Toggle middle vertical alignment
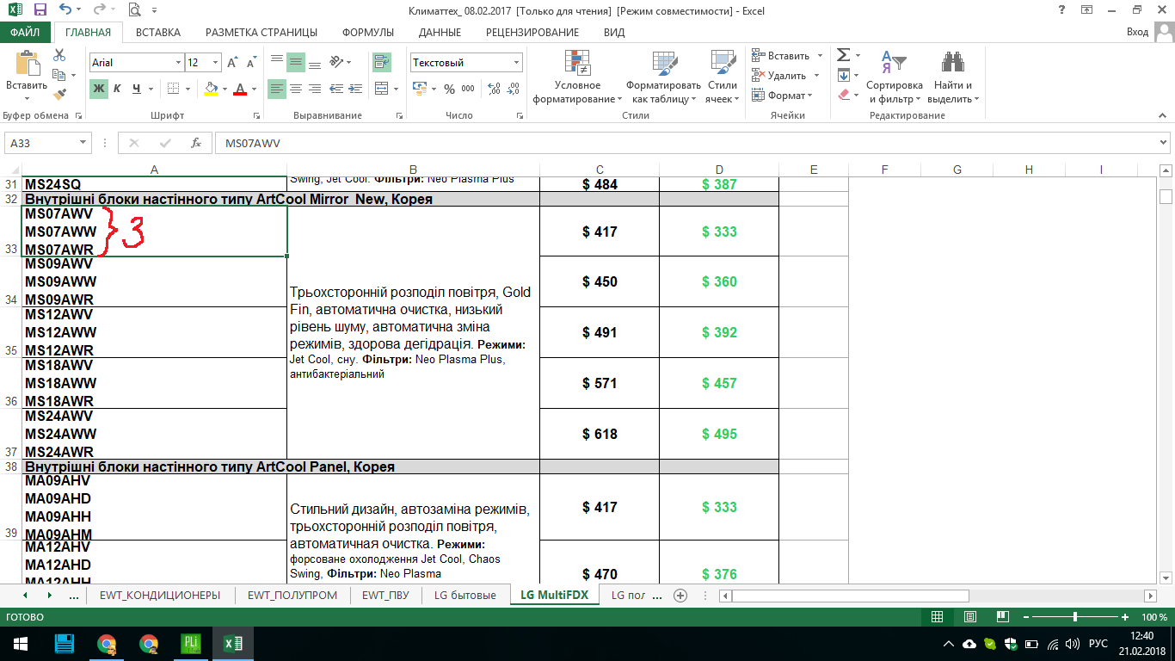1175x661 pixels. click(296, 62)
